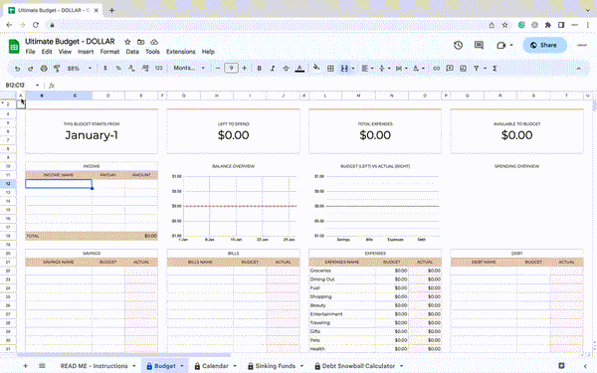Reload the browser page

click(36, 25)
